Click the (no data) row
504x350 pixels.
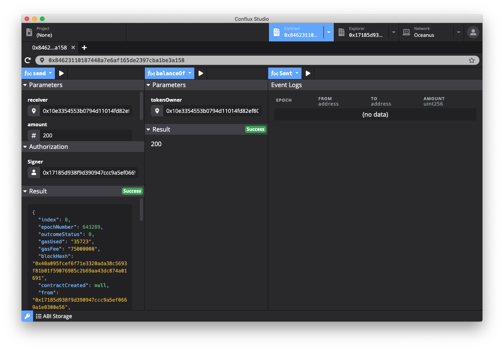pos(375,114)
